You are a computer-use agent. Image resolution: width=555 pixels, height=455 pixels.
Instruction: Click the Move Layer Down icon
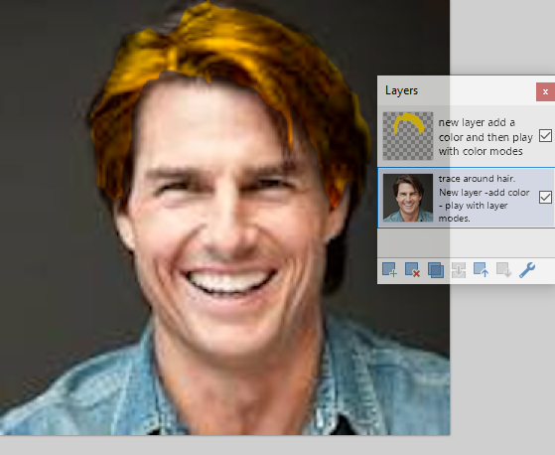[503, 269]
